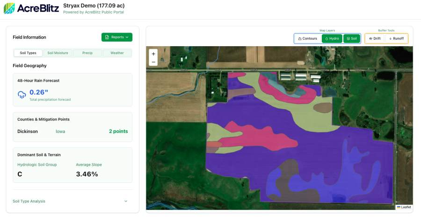Click the 'Field Geography' heading

29,66
